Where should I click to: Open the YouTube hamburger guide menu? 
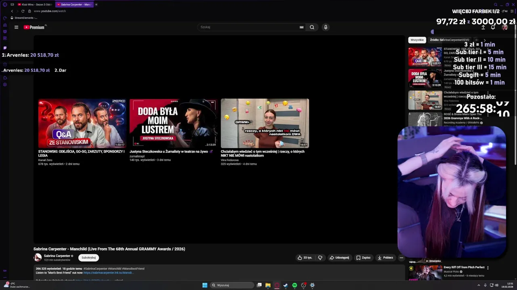pyautogui.click(x=16, y=27)
